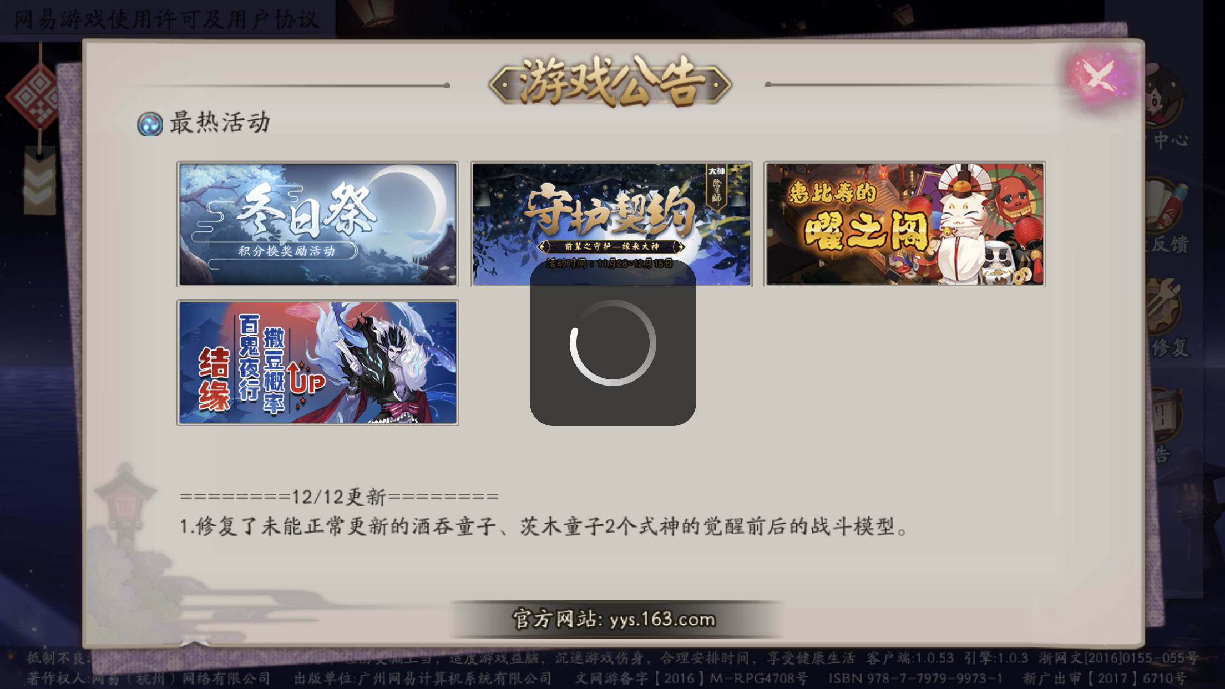Click the 最热活动 section label
Image resolution: width=1225 pixels, height=689 pixels.
coord(220,123)
